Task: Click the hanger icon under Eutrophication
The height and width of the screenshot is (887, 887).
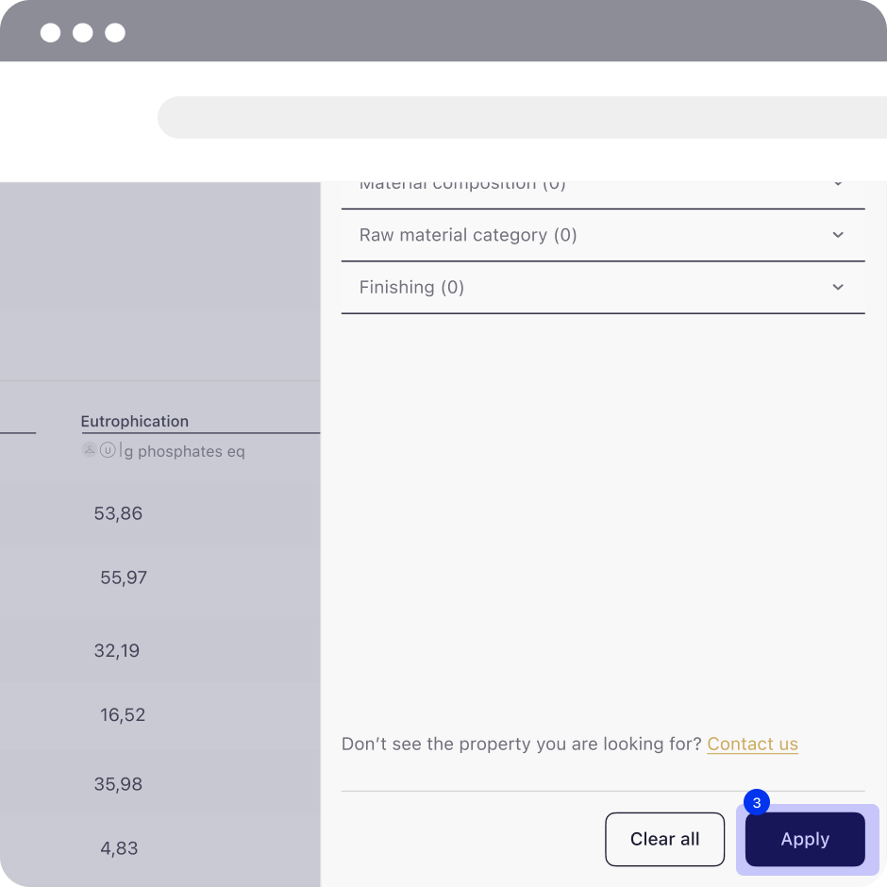Action: point(90,450)
